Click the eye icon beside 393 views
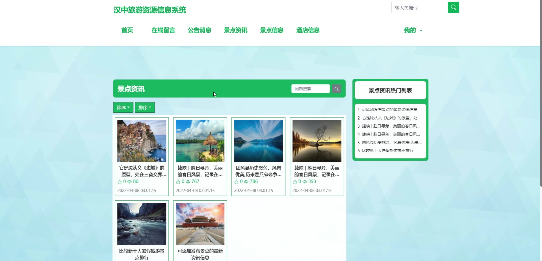The image size is (542, 261). pyautogui.click(x=305, y=182)
